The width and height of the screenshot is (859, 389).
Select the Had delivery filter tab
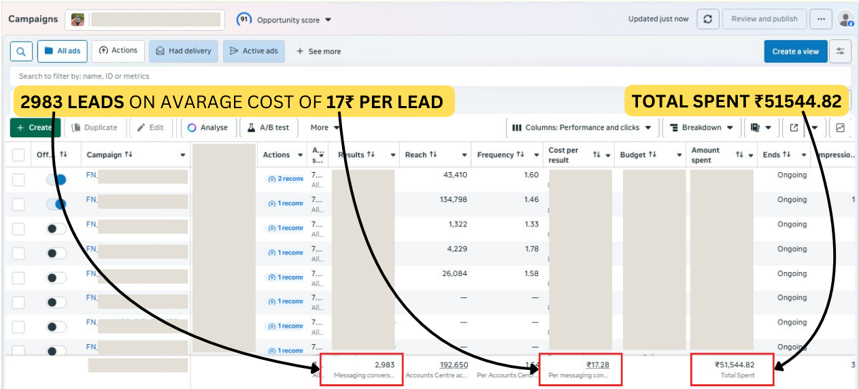click(184, 51)
